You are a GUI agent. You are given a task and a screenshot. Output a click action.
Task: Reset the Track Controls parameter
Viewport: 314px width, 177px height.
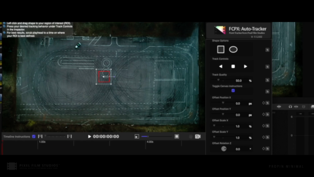(x=267, y=66)
